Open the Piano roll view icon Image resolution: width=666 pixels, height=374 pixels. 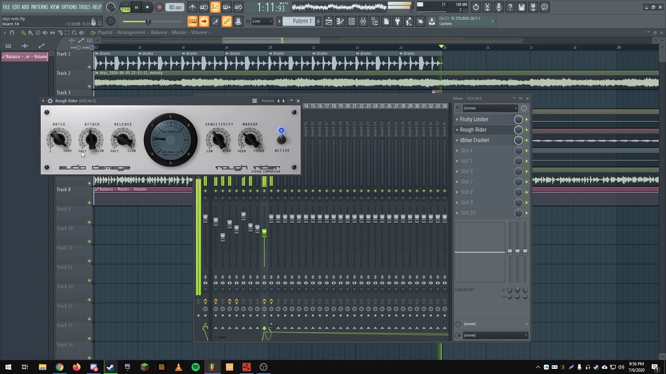340,21
